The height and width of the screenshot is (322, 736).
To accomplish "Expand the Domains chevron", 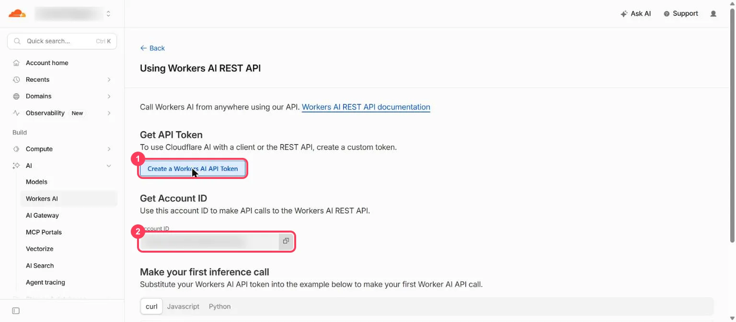I will point(109,96).
